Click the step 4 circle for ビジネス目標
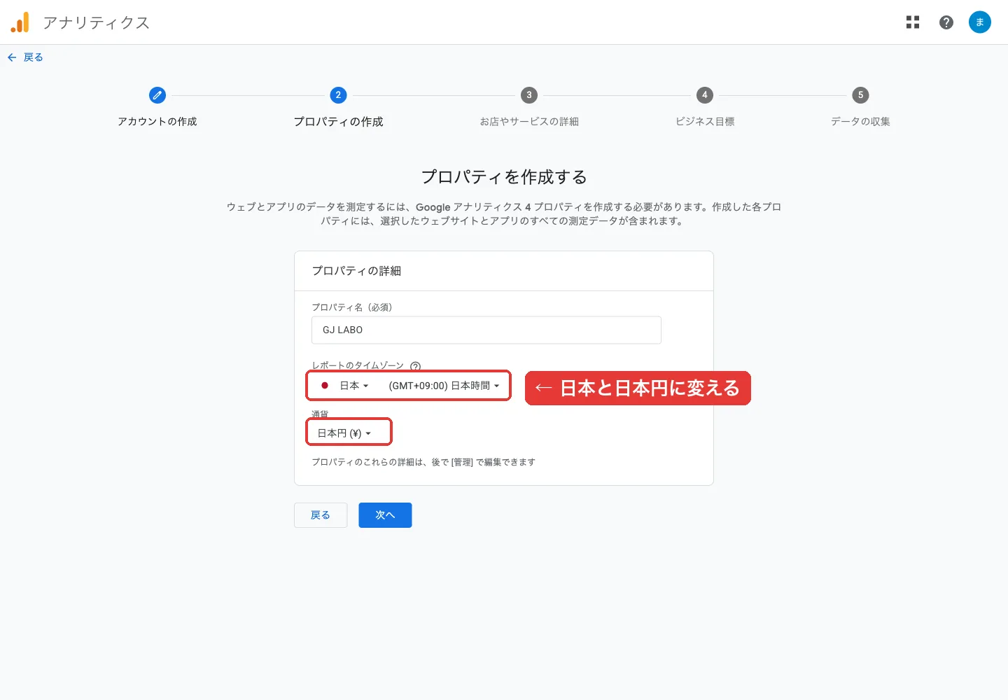This screenshot has width=1008, height=700. tap(705, 95)
